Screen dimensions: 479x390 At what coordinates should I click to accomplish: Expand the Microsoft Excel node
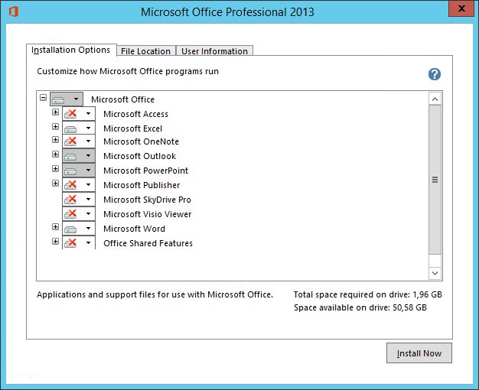tap(55, 126)
